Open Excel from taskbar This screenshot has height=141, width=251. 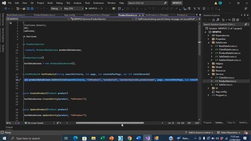pyautogui.click(x=102, y=138)
